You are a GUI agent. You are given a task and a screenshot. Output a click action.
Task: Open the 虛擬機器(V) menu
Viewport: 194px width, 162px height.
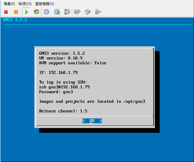[x=45, y=4]
